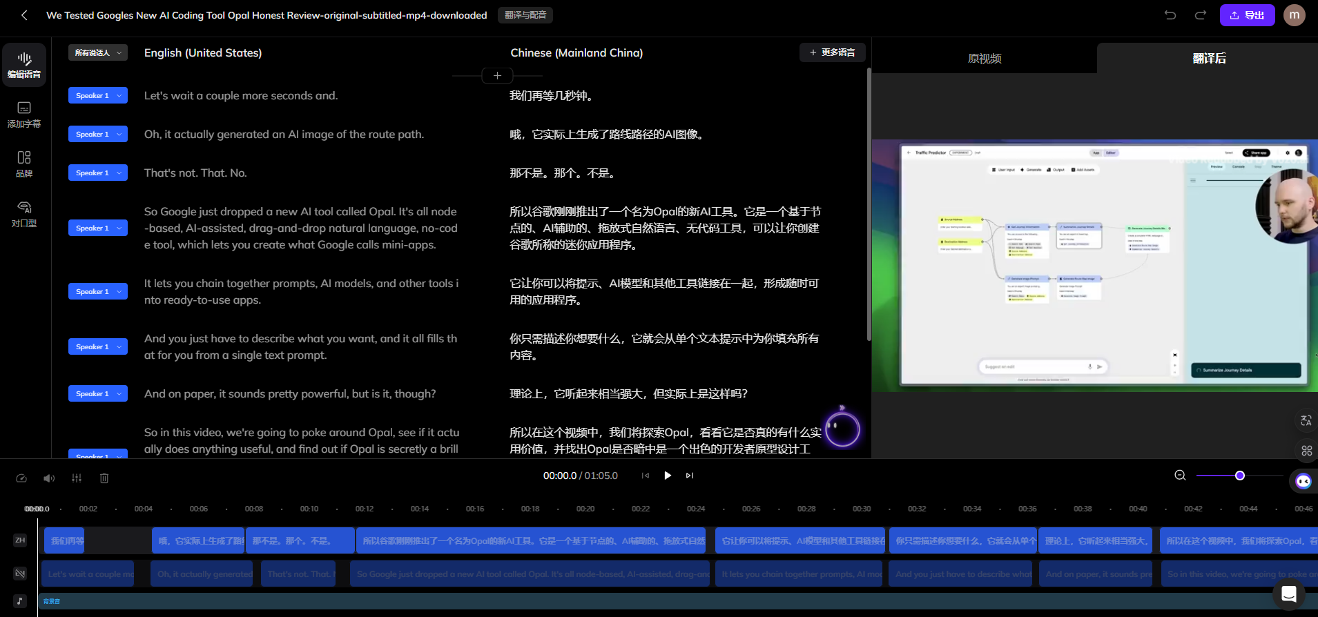Open 所有说话人 speaker filter dropdown
Viewport: 1318px width, 617px height.
click(98, 52)
